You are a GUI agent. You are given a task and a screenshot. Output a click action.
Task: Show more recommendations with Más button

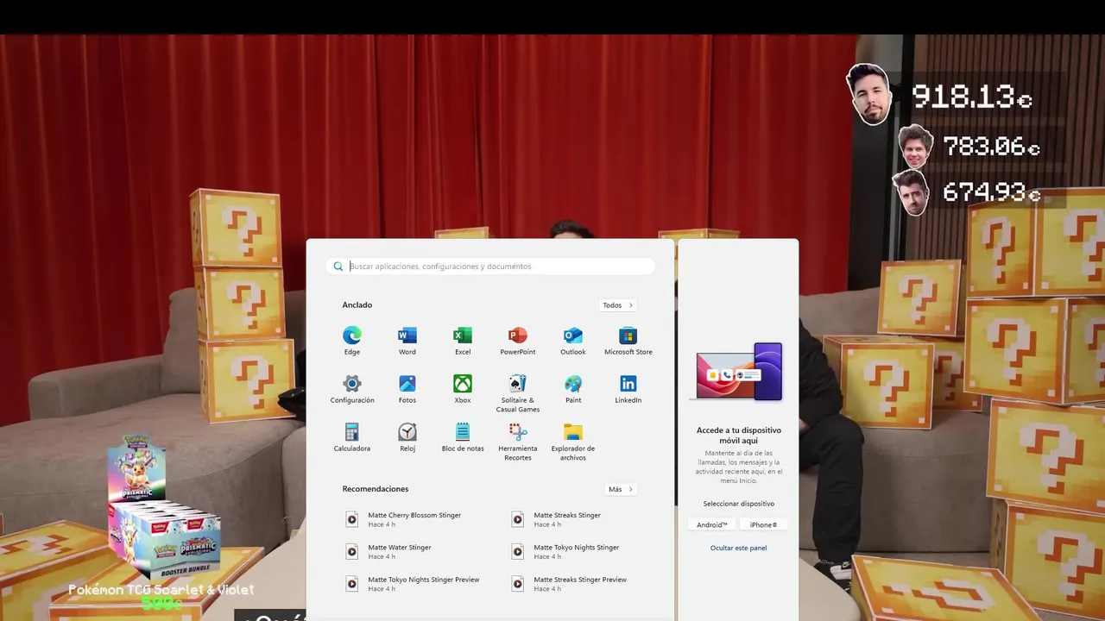tap(621, 489)
